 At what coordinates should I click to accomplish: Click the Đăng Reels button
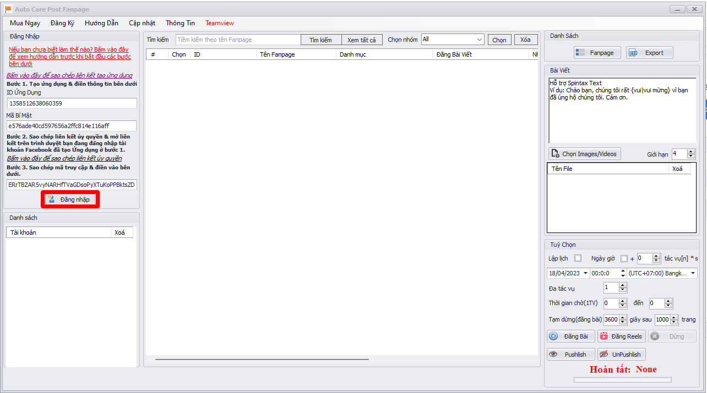[x=622, y=336]
